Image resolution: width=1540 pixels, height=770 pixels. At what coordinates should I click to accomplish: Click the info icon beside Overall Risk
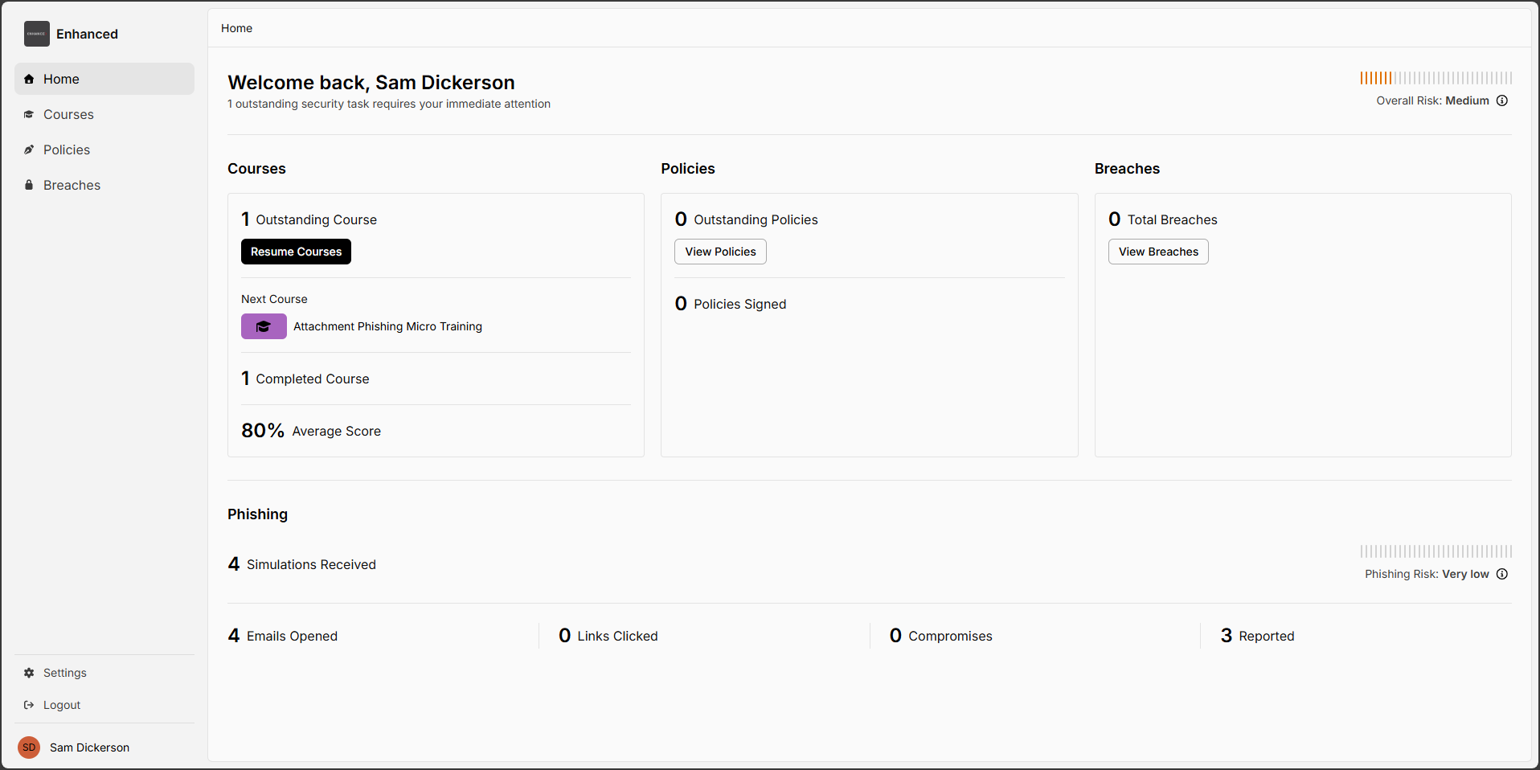click(x=1501, y=100)
